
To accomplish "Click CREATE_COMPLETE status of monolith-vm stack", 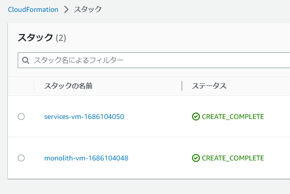I will 233,158.
